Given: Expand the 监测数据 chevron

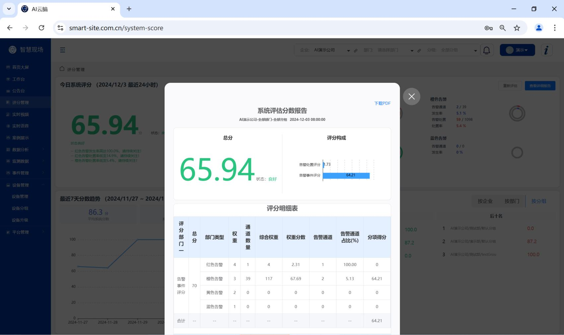Looking at the screenshot, I should (x=43, y=161).
